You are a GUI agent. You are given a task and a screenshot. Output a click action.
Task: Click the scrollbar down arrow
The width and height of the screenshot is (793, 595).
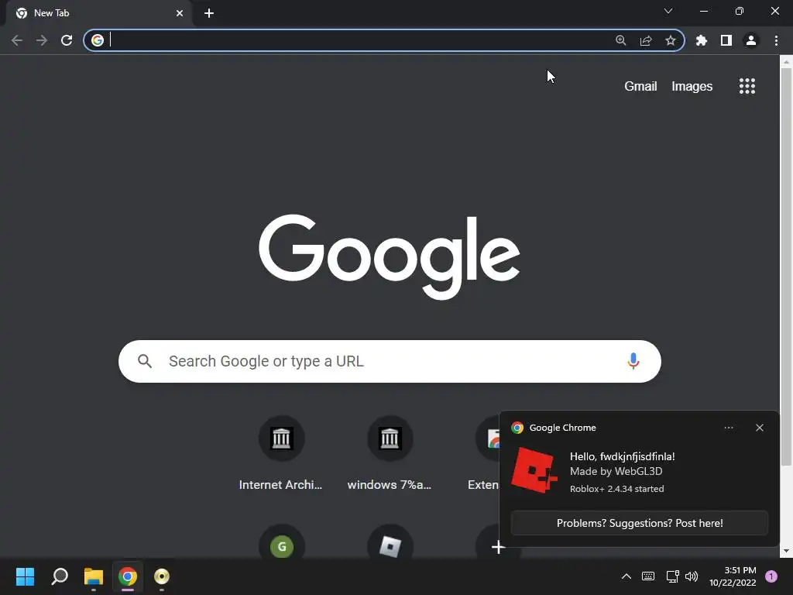coord(786,551)
